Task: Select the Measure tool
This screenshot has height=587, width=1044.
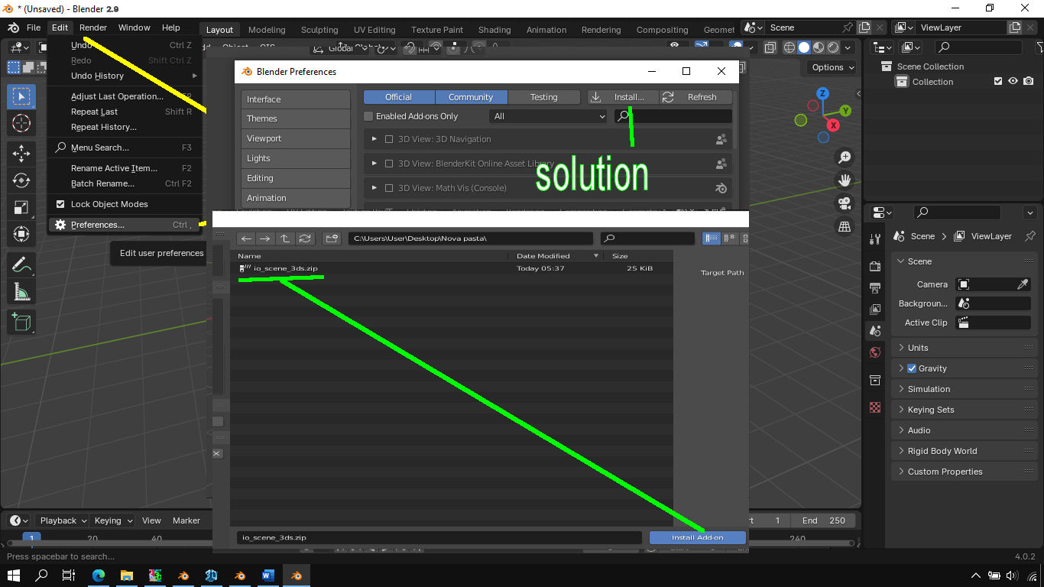Action: click(x=21, y=292)
